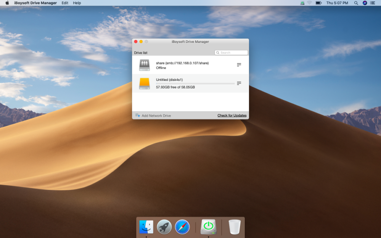This screenshot has height=238, width=381.
Task: Open Launchpad rocket icon in Dock
Action: [164, 227]
